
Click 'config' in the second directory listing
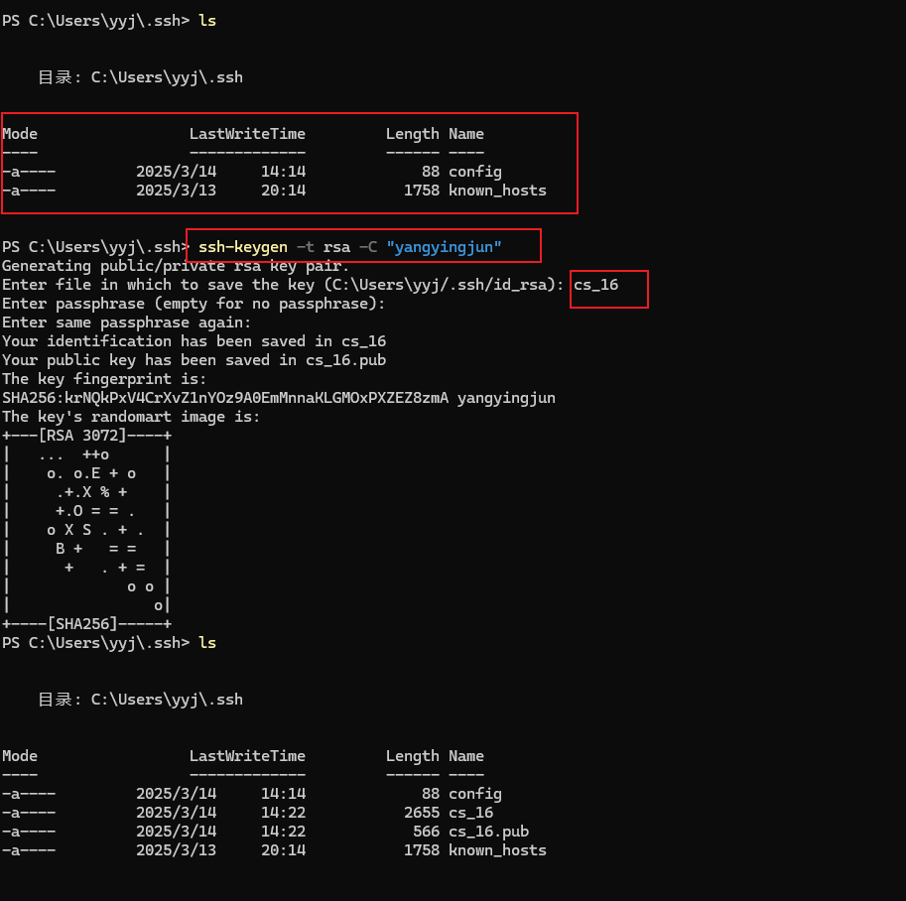[475, 794]
